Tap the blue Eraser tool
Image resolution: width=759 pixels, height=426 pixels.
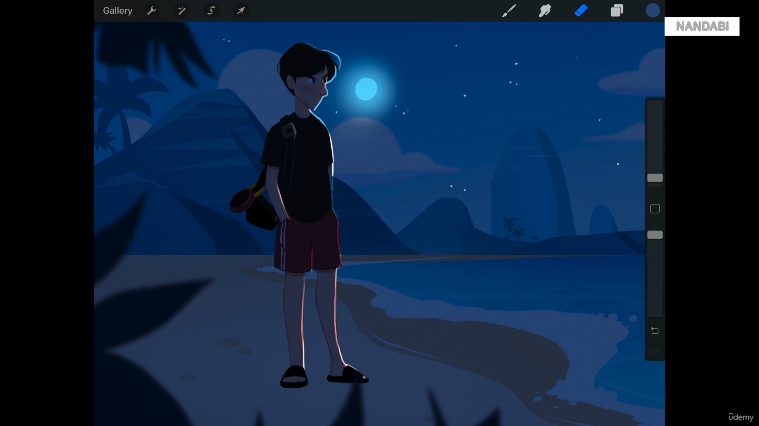click(581, 11)
